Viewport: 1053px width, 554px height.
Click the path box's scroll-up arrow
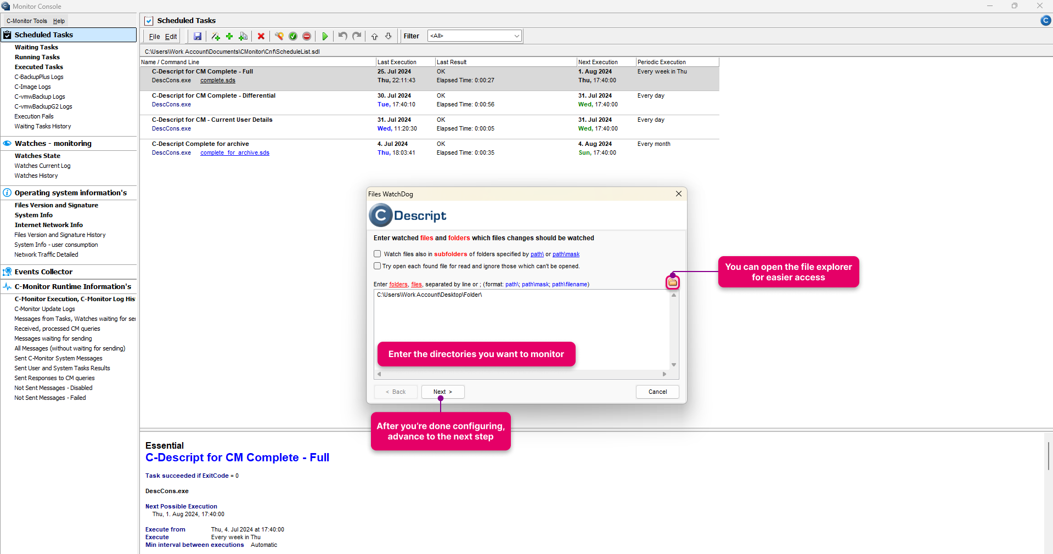point(674,295)
